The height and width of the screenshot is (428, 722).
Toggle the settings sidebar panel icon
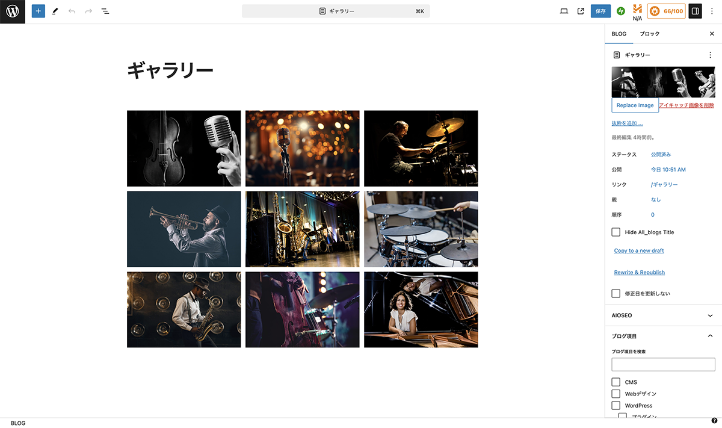pyautogui.click(x=695, y=11)
